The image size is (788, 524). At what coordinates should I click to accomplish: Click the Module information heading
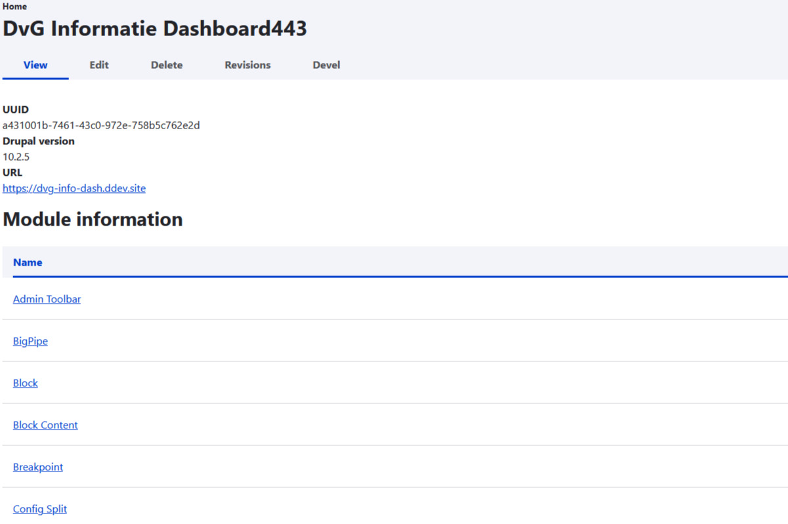(x=93, y=219)
